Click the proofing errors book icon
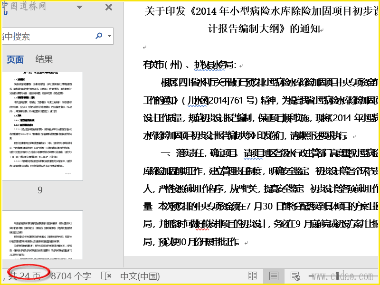Image resolution: width=380 pixels, height=285 pixels. (106, 276)
